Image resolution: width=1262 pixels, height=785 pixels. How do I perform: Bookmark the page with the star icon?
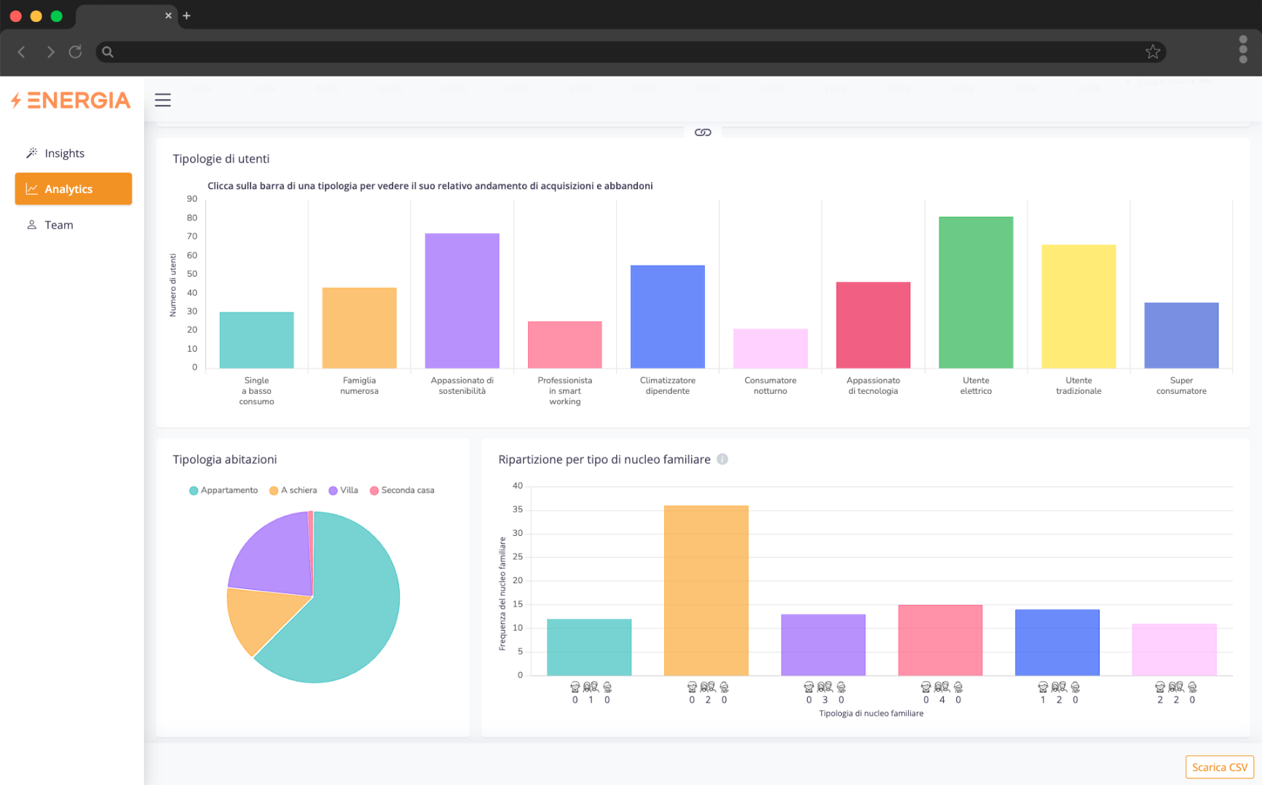coord(1152,52)
